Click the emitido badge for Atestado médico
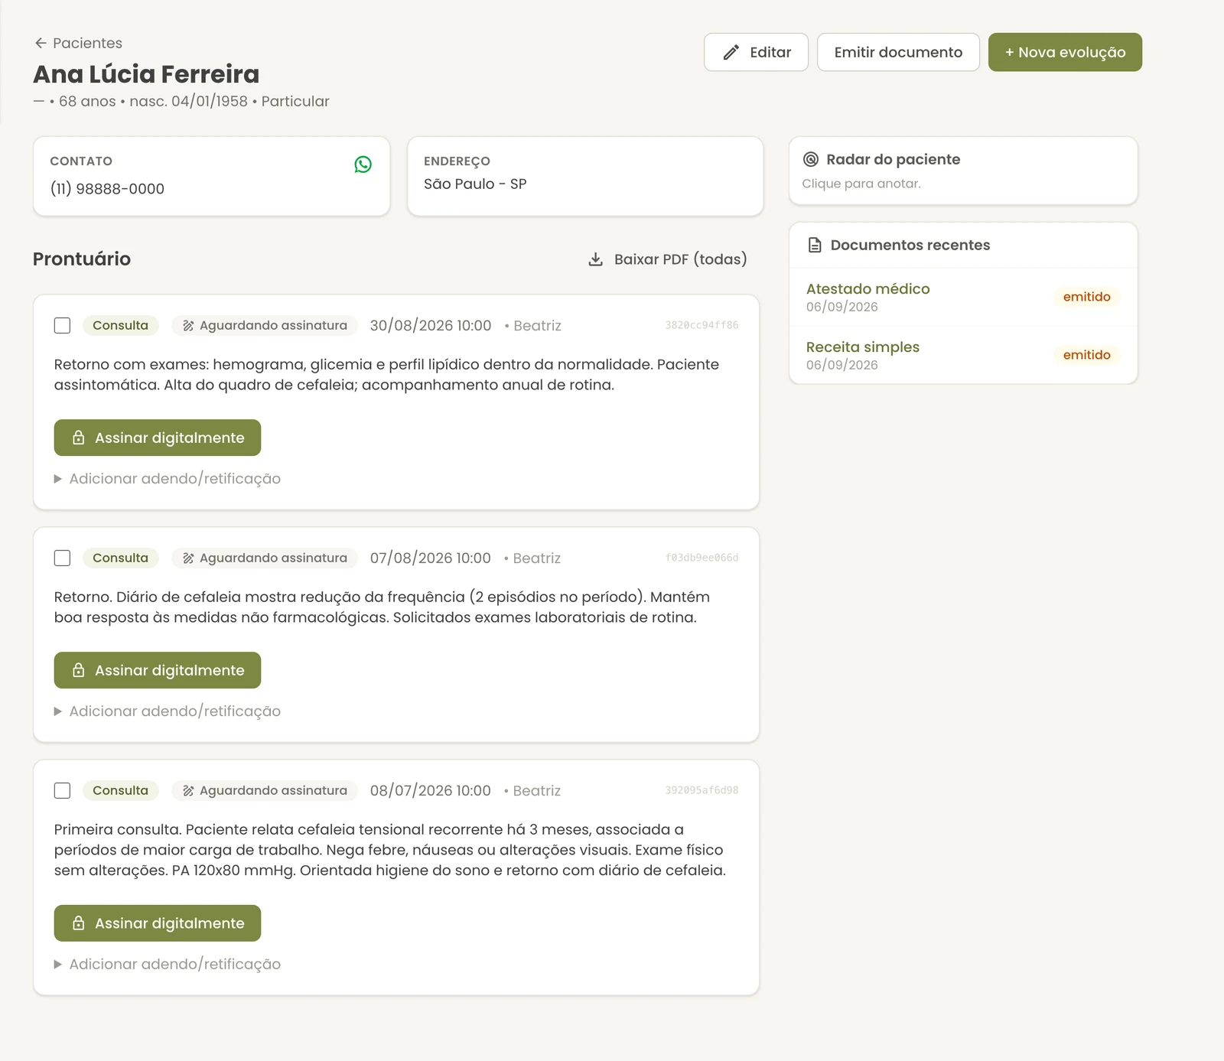Viewport: 1224px width, 1061px height. tap(1086, 297)
